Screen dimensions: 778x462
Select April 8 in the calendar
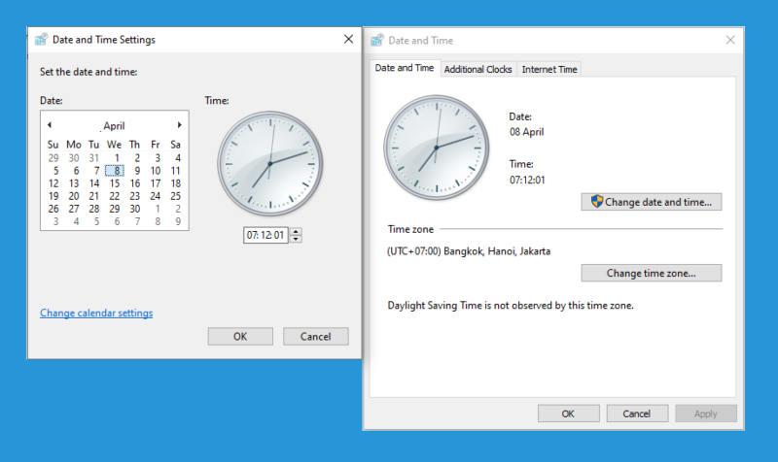[x=115, y=171]
